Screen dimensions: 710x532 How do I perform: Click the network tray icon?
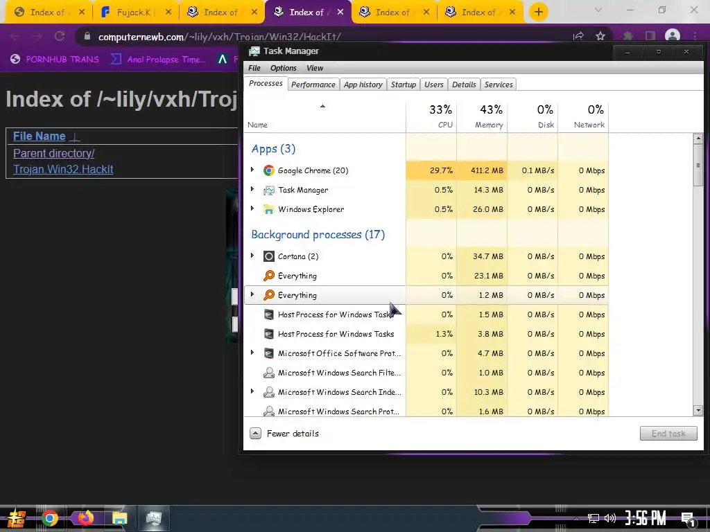click(593, 518)
